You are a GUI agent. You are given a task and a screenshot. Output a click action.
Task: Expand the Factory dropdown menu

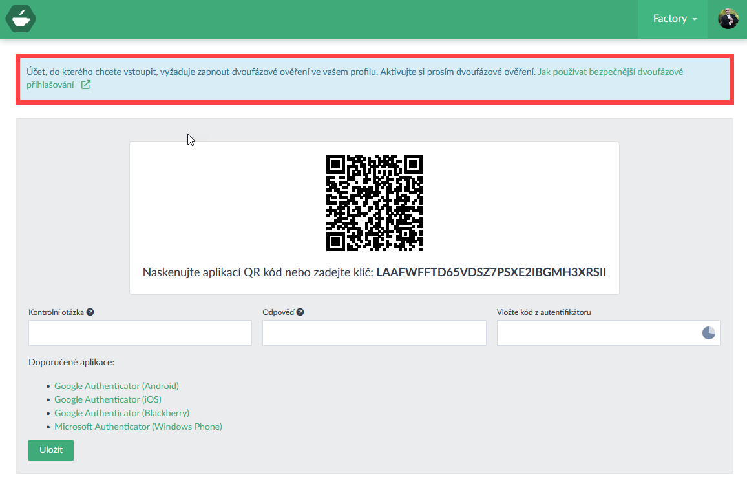(675, 19)
